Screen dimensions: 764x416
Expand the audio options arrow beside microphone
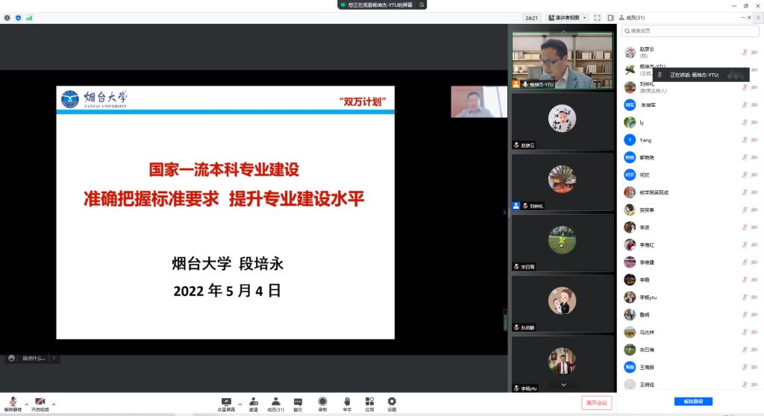click(26, 403)
